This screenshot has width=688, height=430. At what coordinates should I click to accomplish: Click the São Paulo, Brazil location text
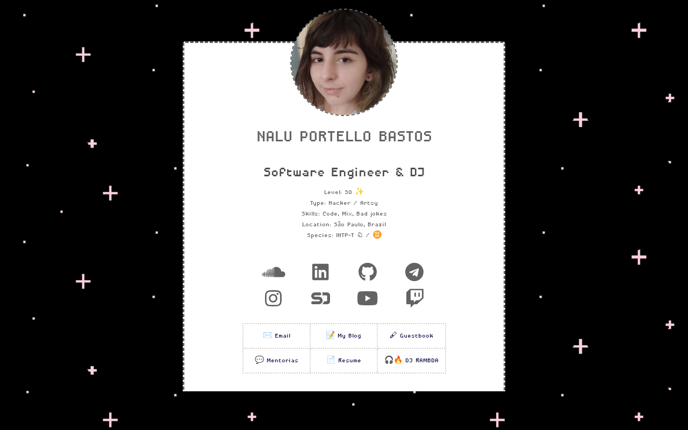click(360, 224)
